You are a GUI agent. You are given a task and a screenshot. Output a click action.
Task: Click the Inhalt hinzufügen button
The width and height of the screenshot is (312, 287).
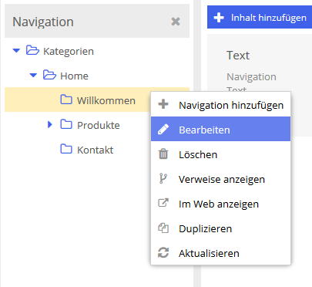tap(260, 17)
